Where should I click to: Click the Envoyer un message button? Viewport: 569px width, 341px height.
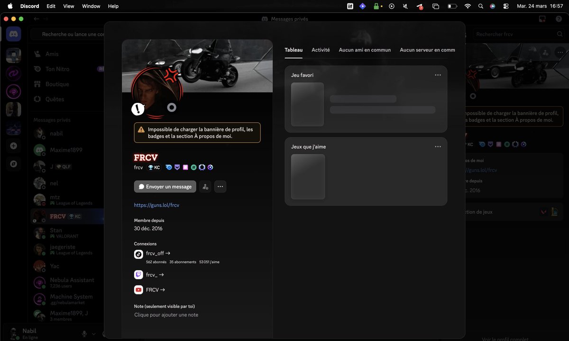pyautogui.click(x=165, y=187)
